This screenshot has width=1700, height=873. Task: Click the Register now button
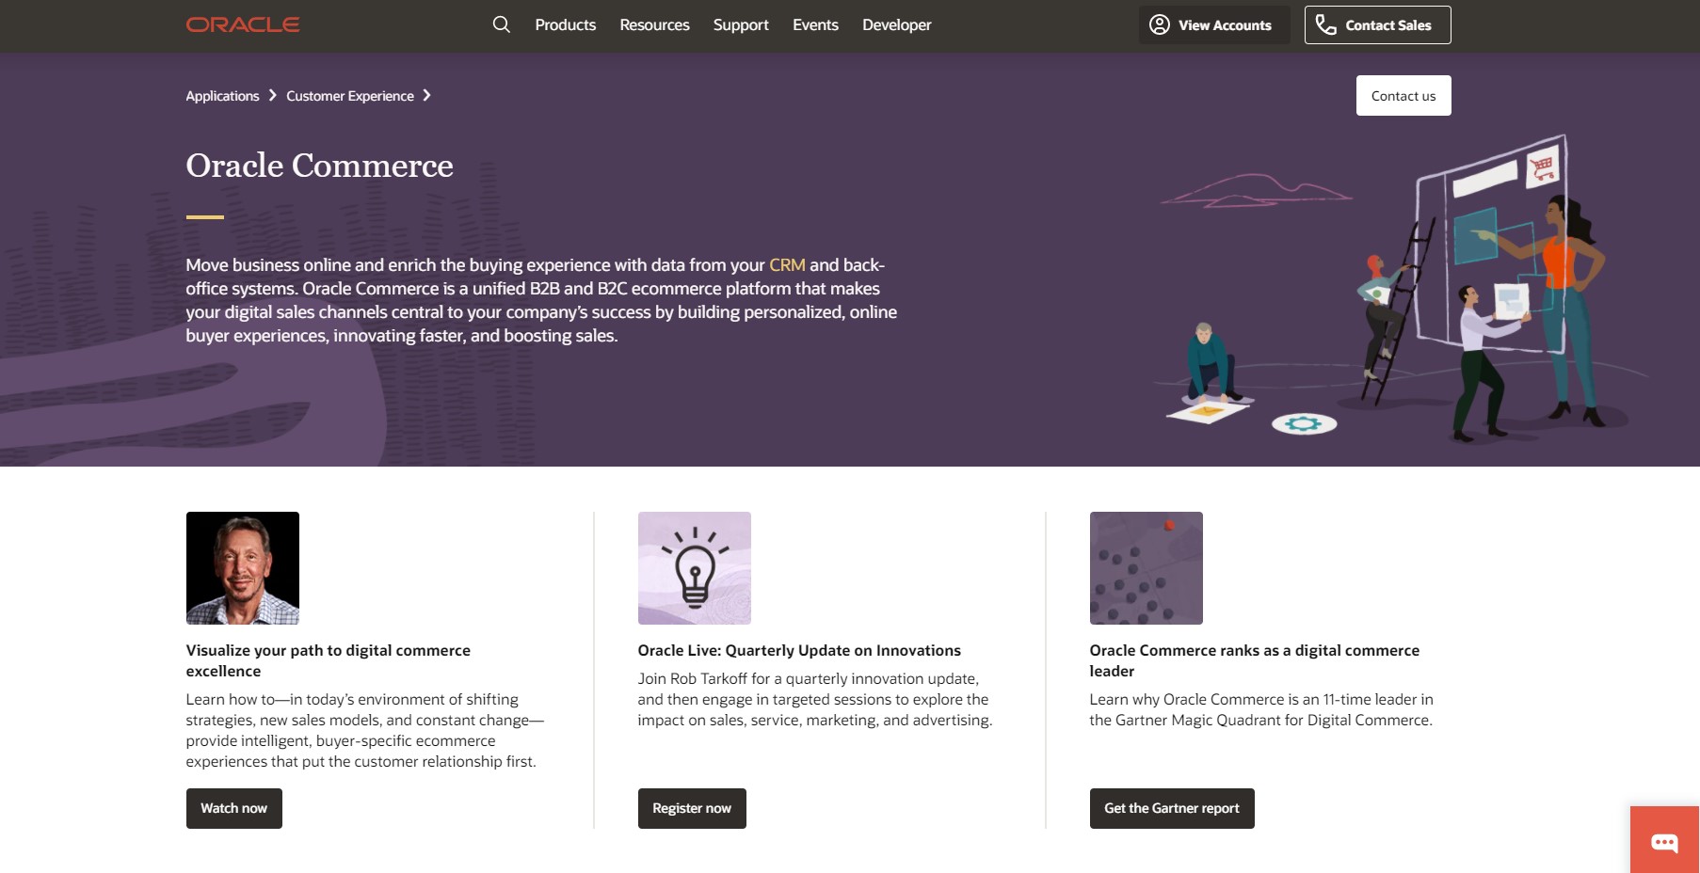click(x=692, y=808)
